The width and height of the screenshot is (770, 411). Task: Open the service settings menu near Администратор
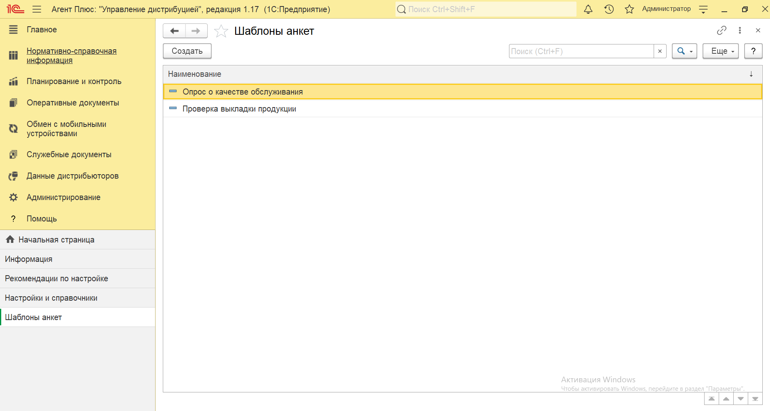coord(703,9)
